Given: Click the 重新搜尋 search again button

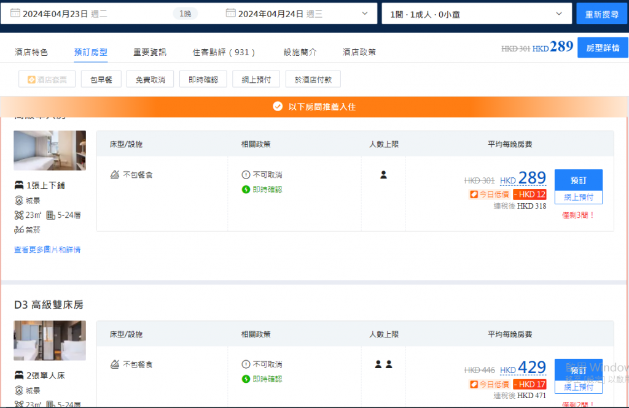Looking at the screenshot, I should (602, 14).
